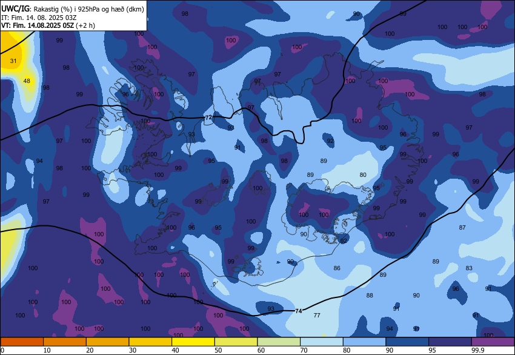Click the 'VT: Fim. 14.08.2025 05Z (+2 h)' line
This screenshot has height=355, width=515.
tap(48, 25)
